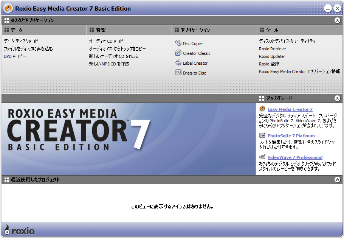The width and height of the screenshot is (344, 238).
Task: Minimize the Roxio window
Action: (x=328, y=9)
